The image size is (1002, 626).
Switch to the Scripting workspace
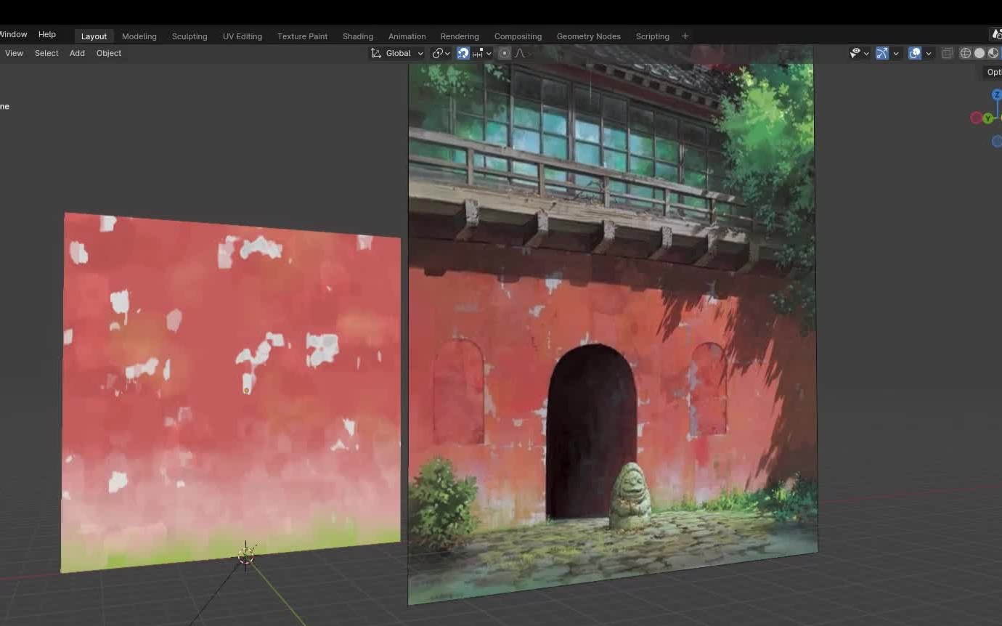(652, 36)
